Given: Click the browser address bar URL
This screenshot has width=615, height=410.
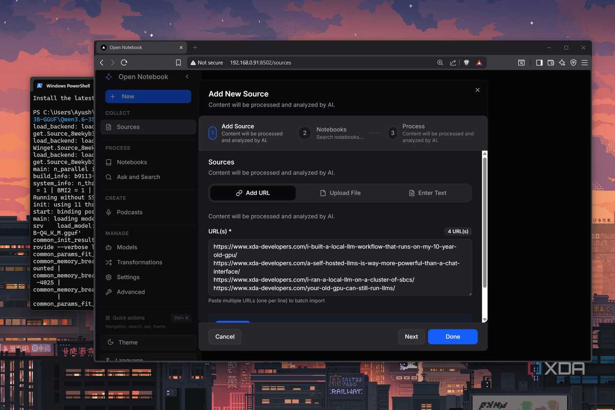Looking at the screenshot, I should click(260, 63).
